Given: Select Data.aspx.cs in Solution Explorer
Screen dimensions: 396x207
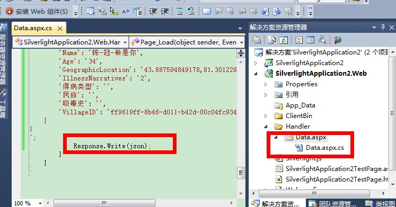Looking at the screenshot, I should pyautogui.click(x=325, y=148).
